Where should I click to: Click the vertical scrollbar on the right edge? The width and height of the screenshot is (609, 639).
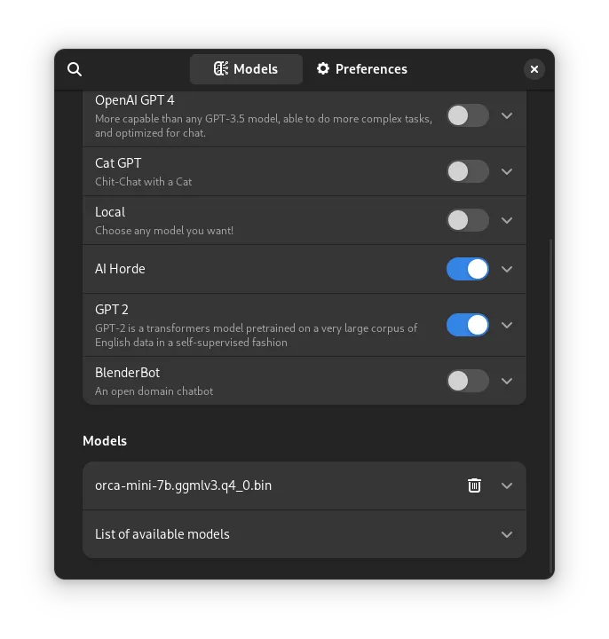tap(551, 406)
